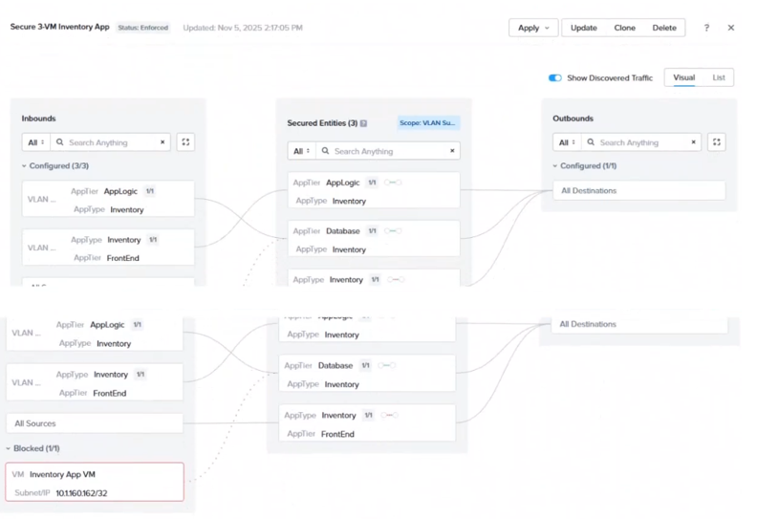The height and width of the screenshot is (519, 757).
Task: Open the Apply dropdown button
Action: (x=533, y=28)
